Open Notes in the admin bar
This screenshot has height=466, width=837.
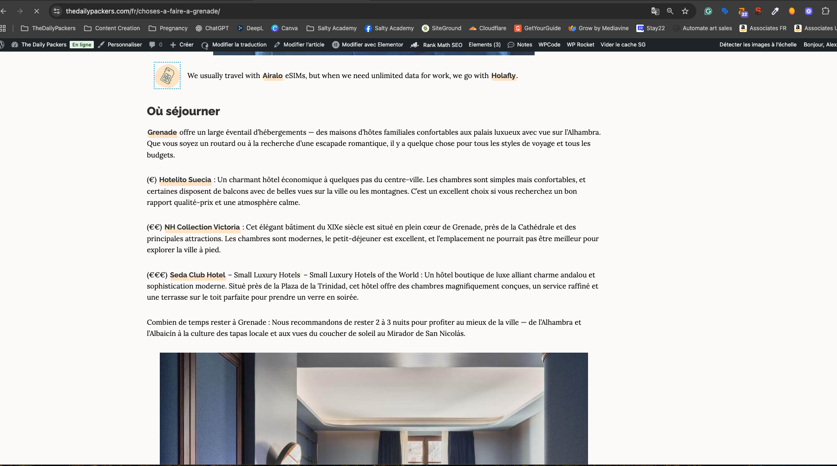coord(520,45)
